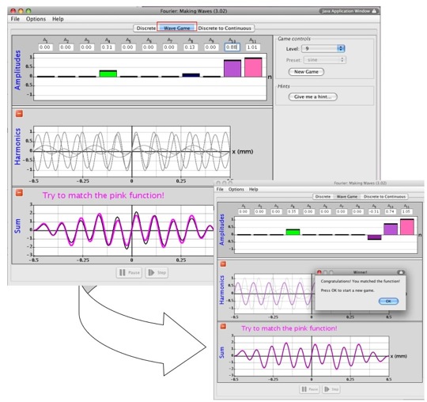Open the Preset sine dropdown
The width and height of the screenshot is (427, 402).
click(325, 60)
